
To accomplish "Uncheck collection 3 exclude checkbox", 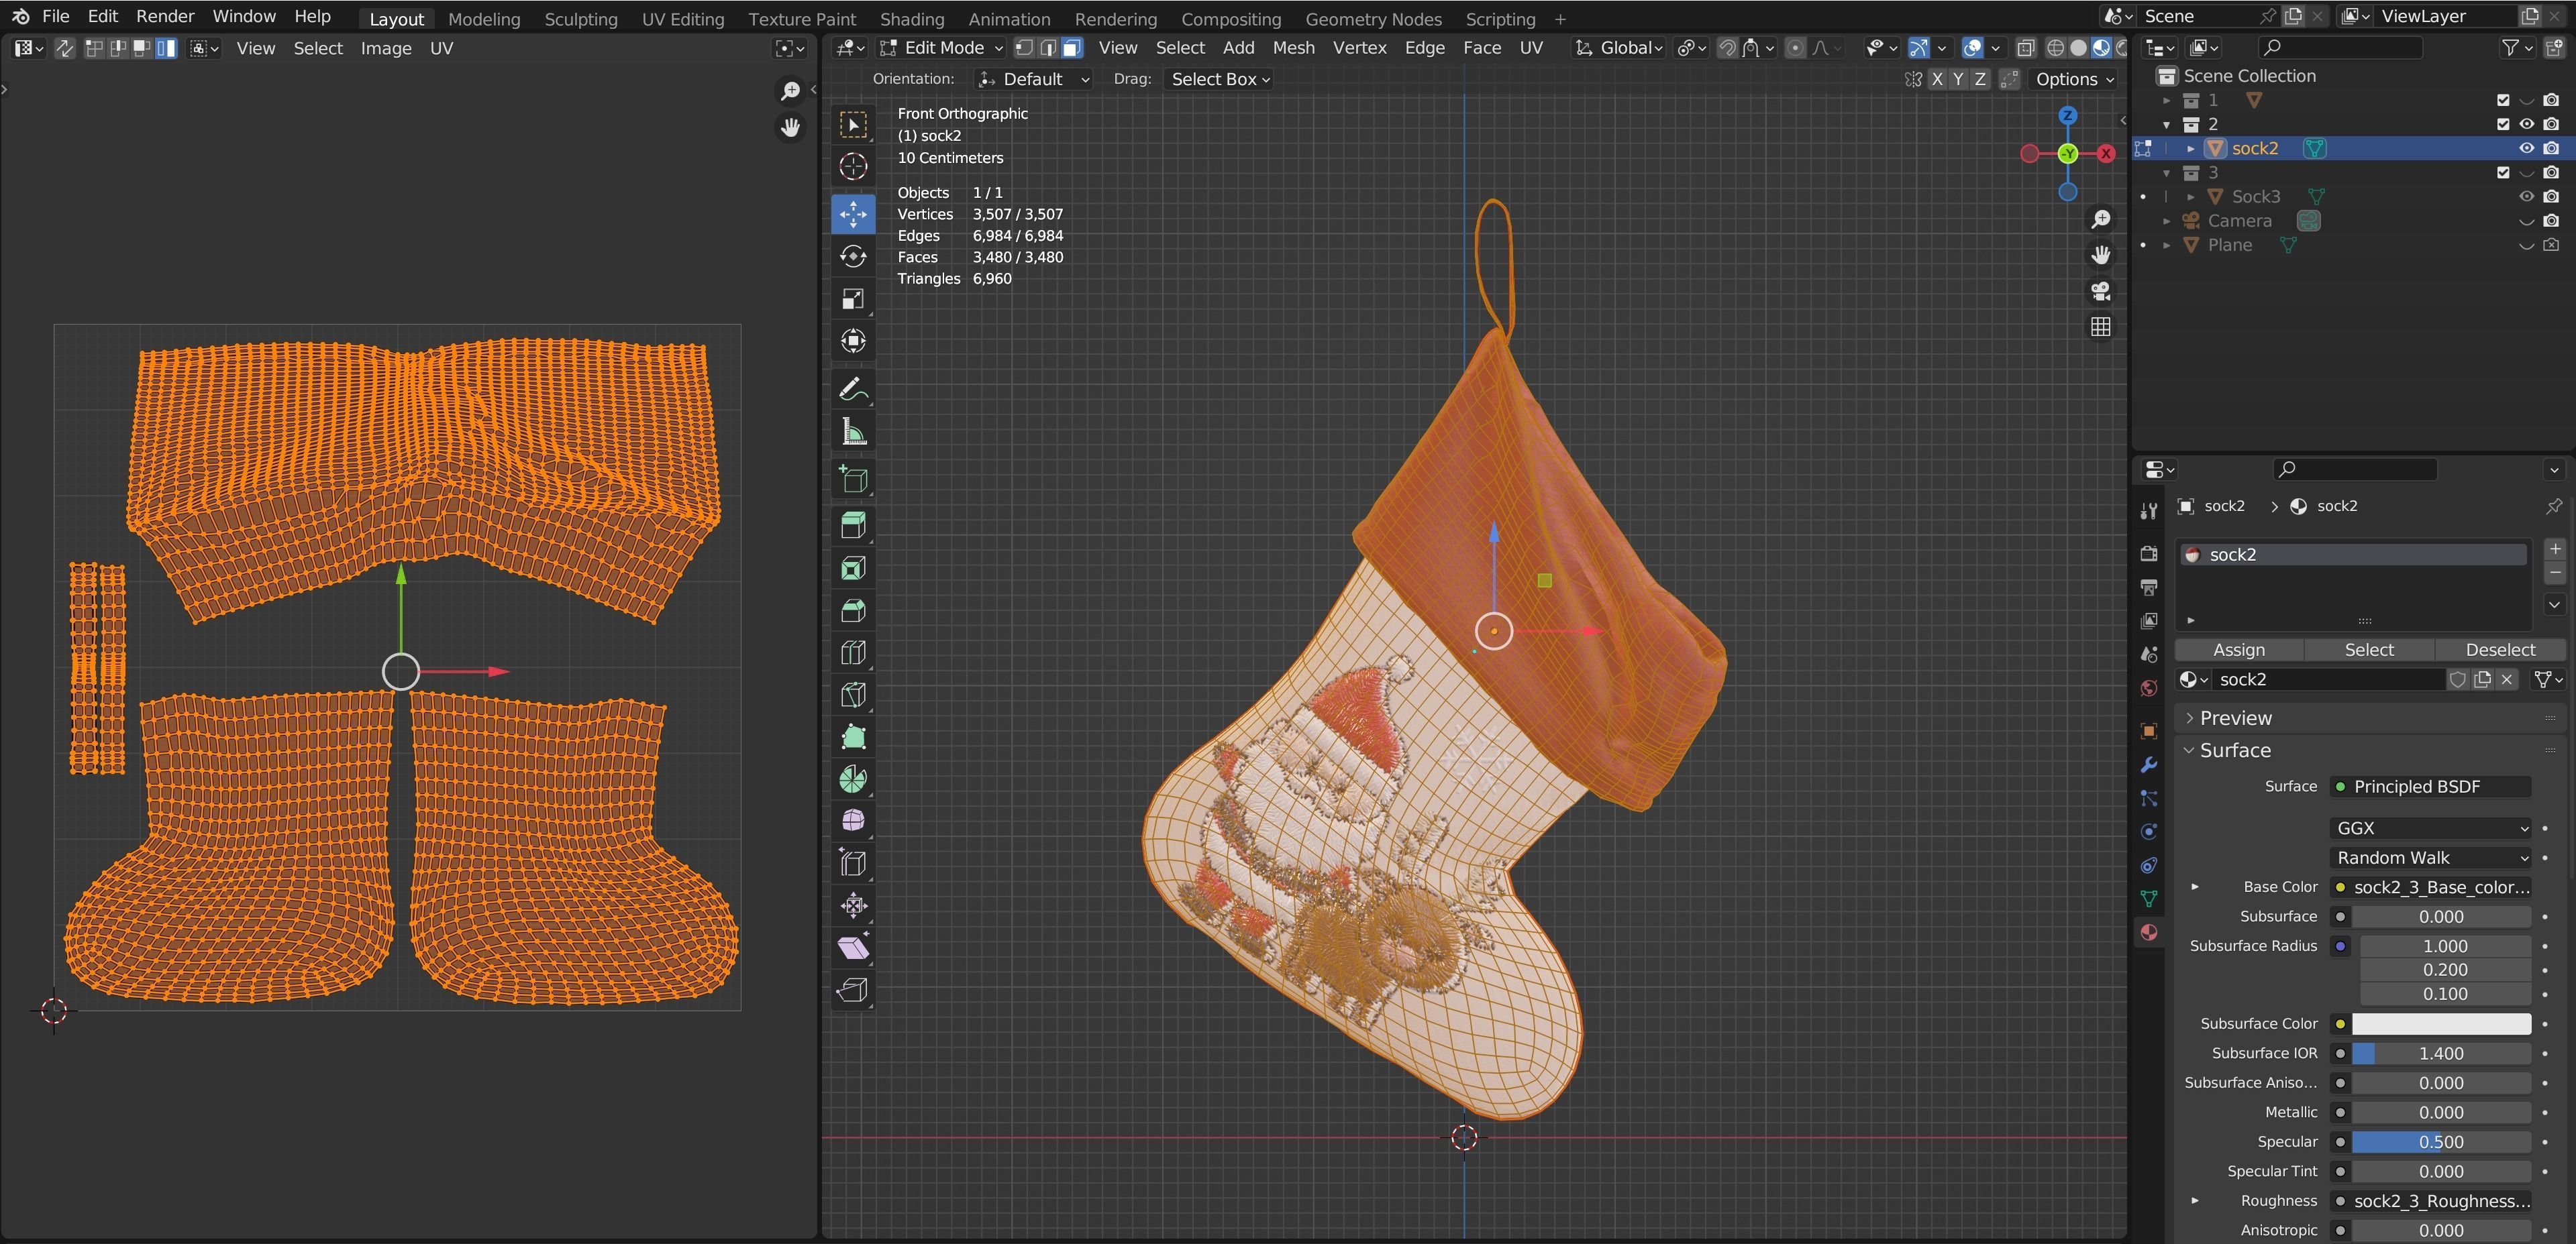I will coord(2503,173).
